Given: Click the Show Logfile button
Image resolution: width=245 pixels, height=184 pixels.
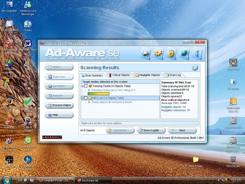Looking at the screenshot, I should tap(151, 130).
